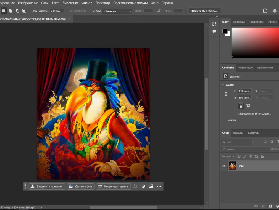Click the Выделение и маска button
The width and height of the screenshot is (279, 210).
click(x=204, y=11)
